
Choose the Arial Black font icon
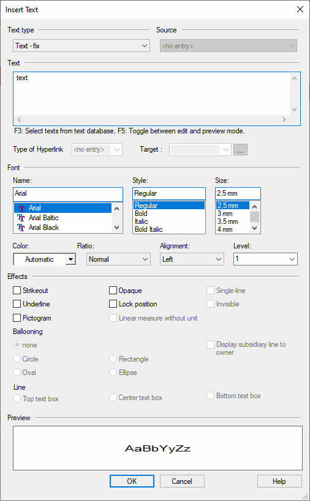tap(21, 228)
